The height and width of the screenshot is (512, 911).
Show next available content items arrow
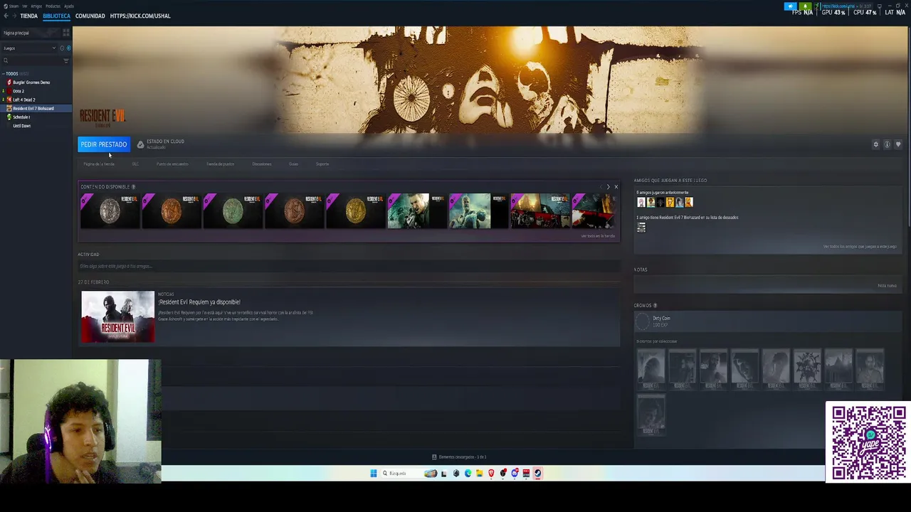point(608,187)
